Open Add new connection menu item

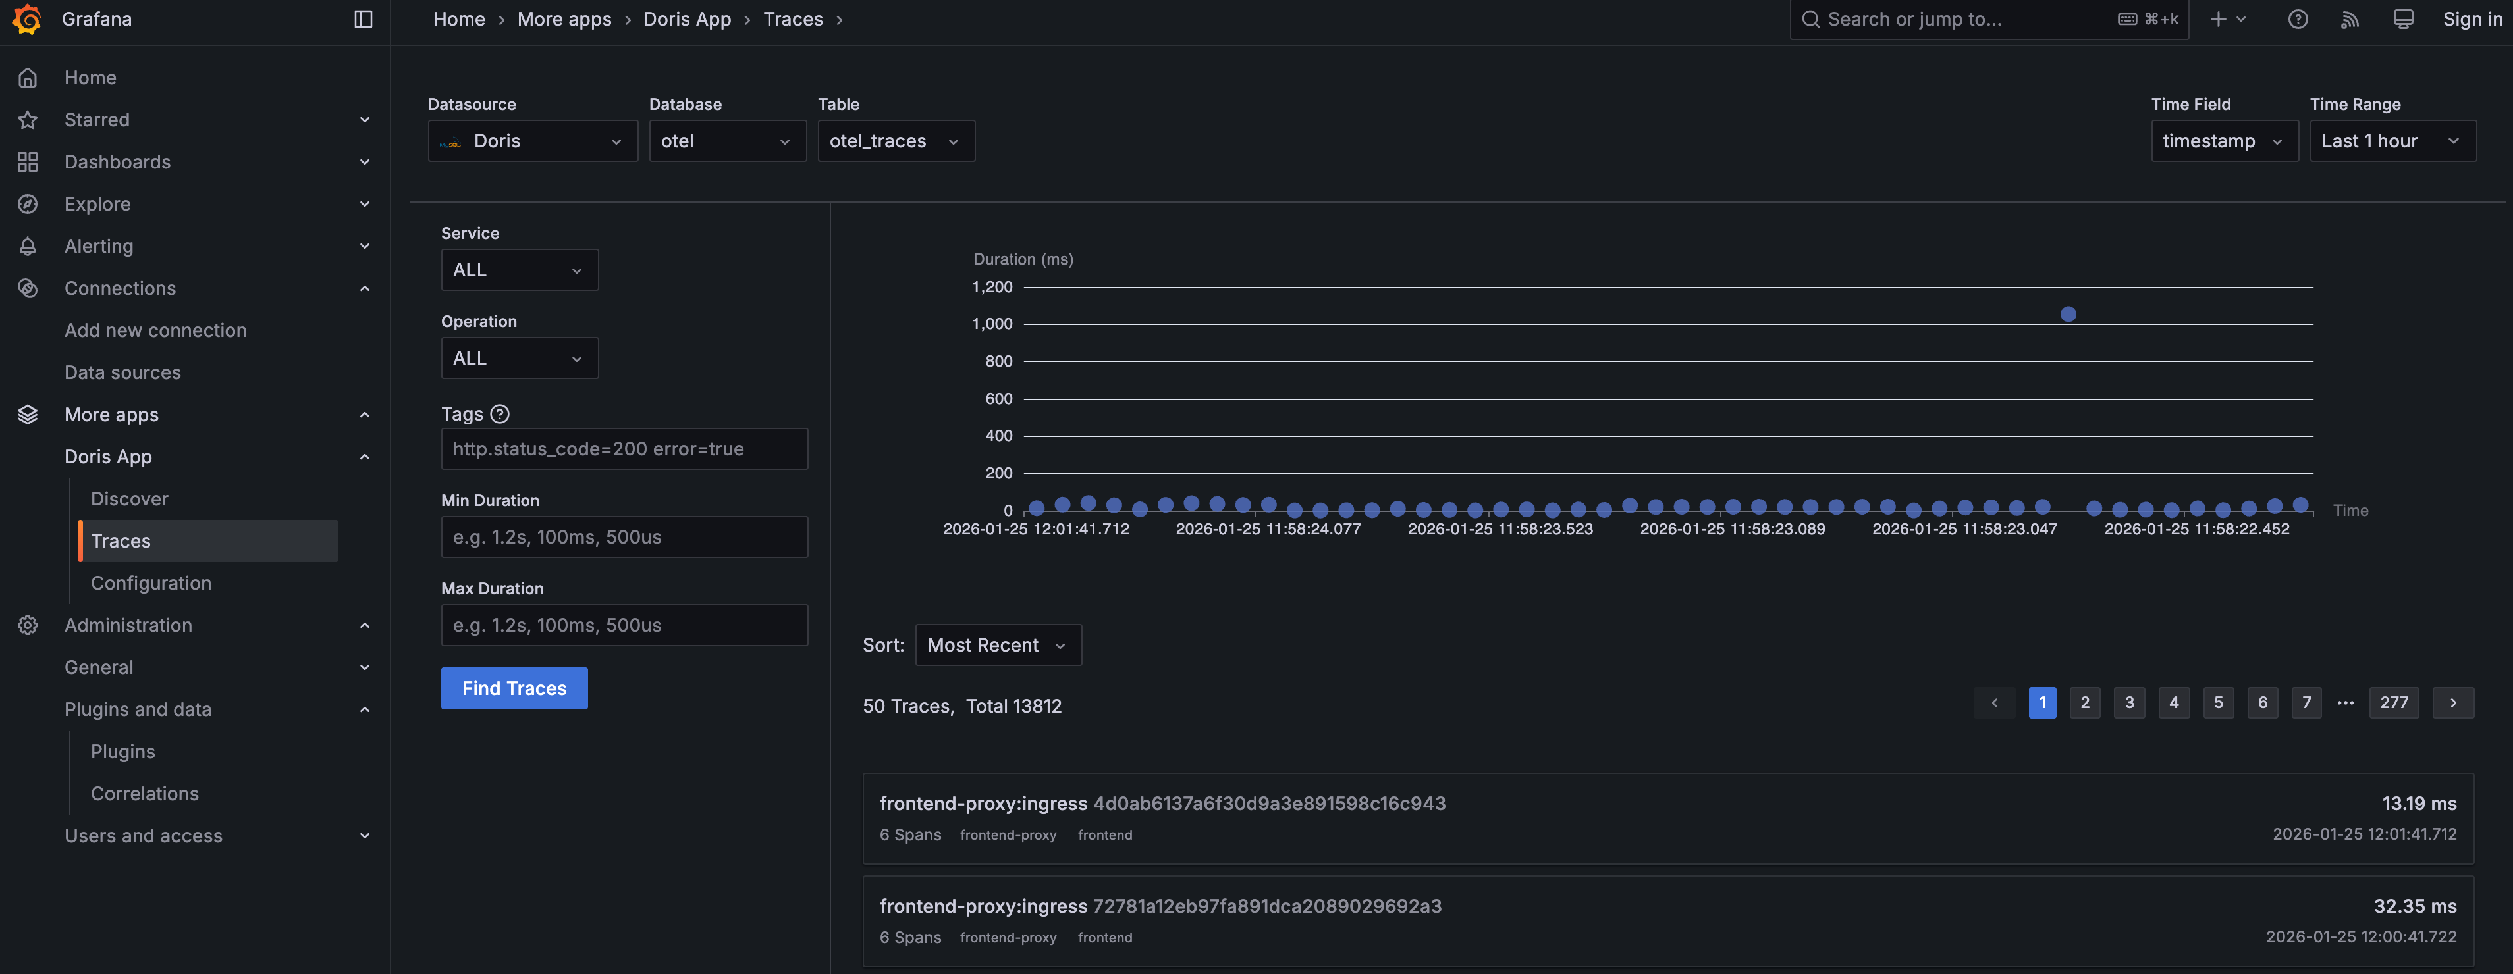click(x=155, y=330)
